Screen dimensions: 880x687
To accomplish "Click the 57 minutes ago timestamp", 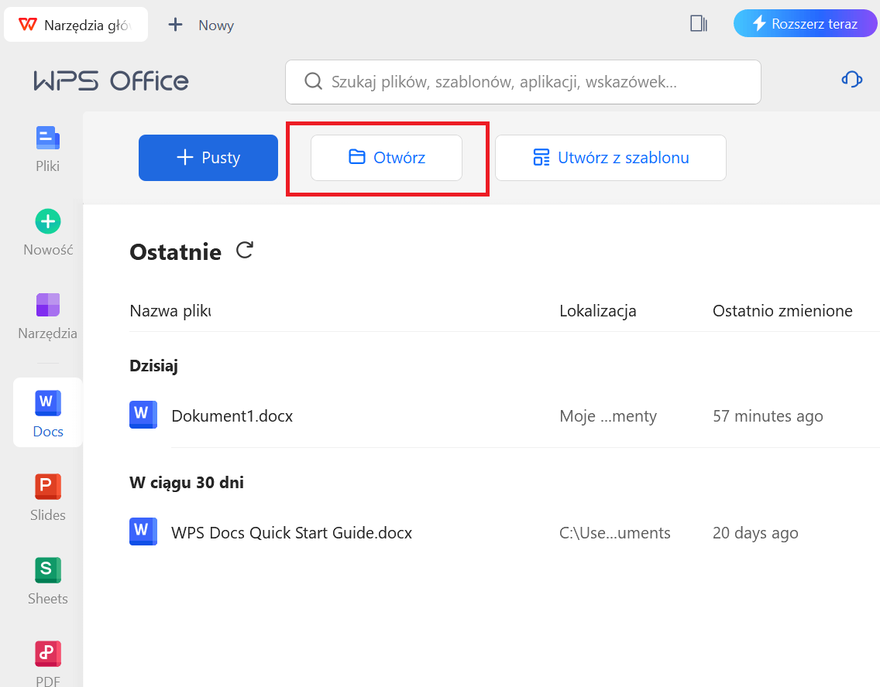I will point(768,415).
